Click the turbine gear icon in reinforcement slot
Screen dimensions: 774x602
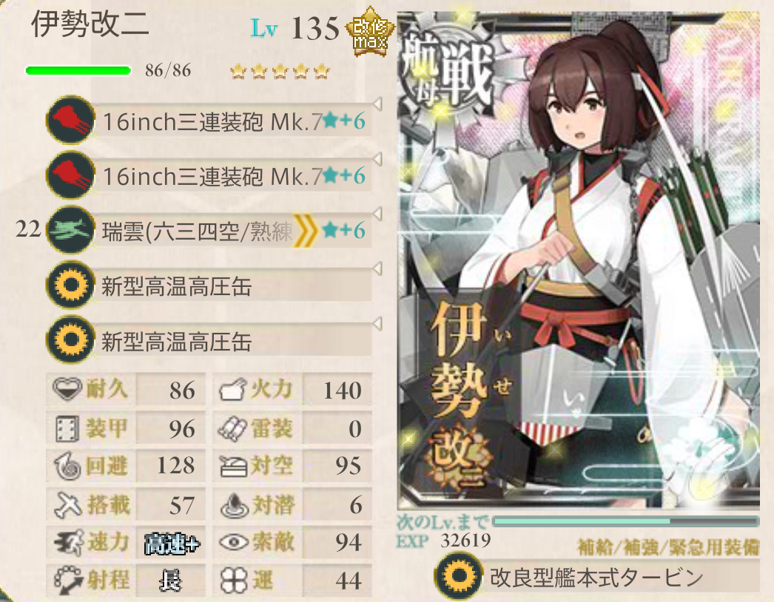point(458,576)
